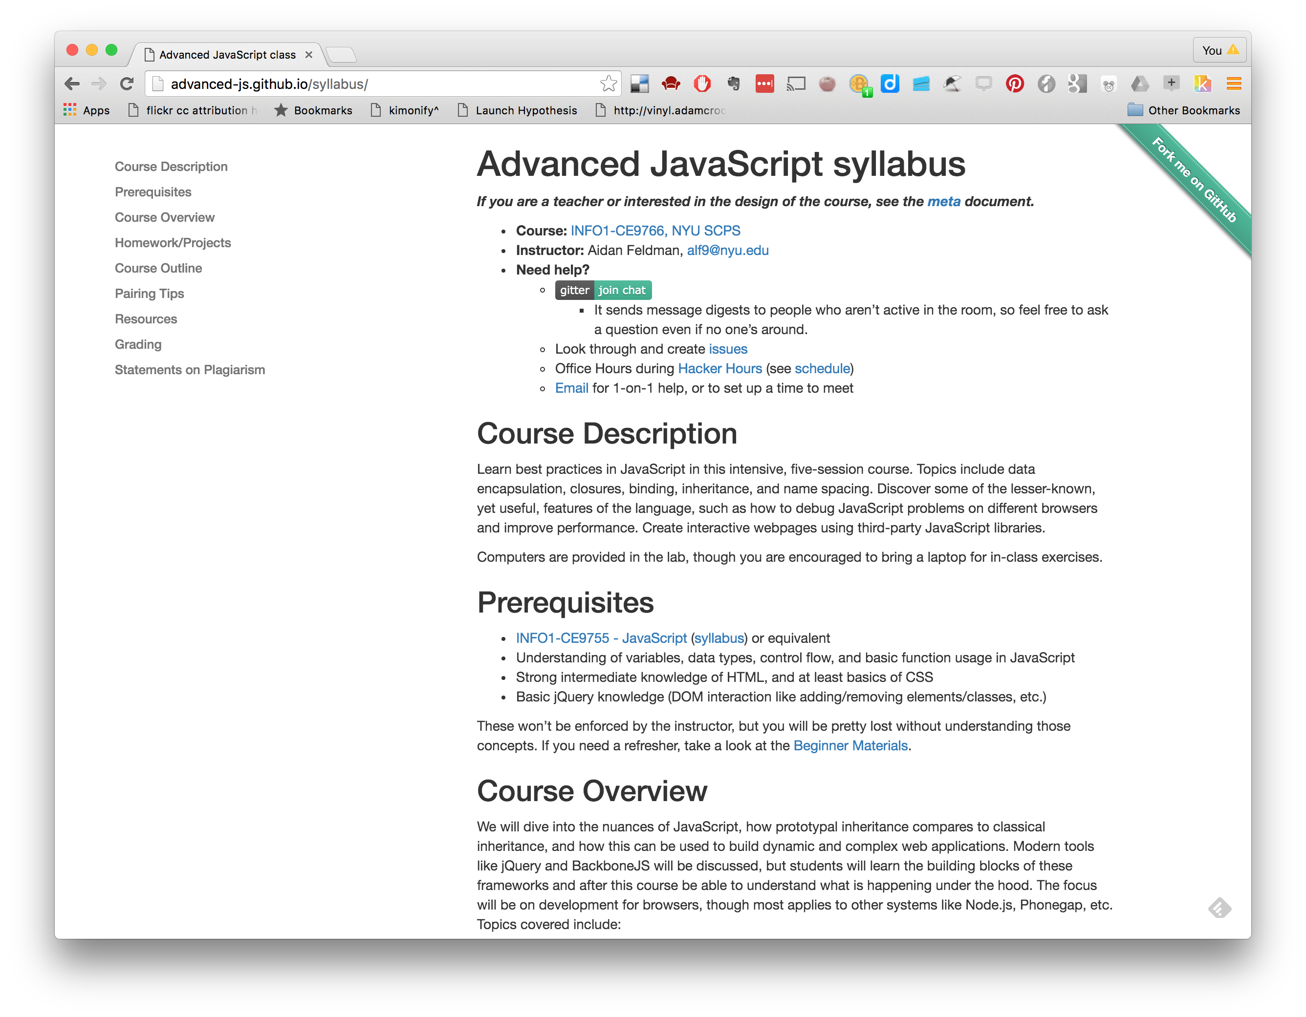Open a new tab with the tab button
Screen dimensions: 1306x1017
[342, 55]
